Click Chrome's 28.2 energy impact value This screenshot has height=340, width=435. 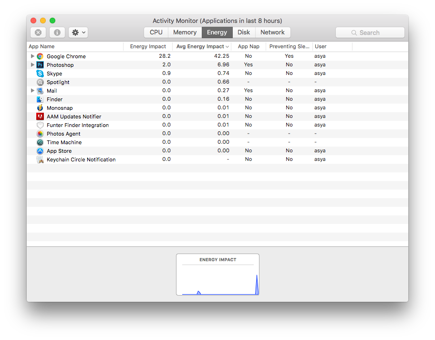coord(165,56)
